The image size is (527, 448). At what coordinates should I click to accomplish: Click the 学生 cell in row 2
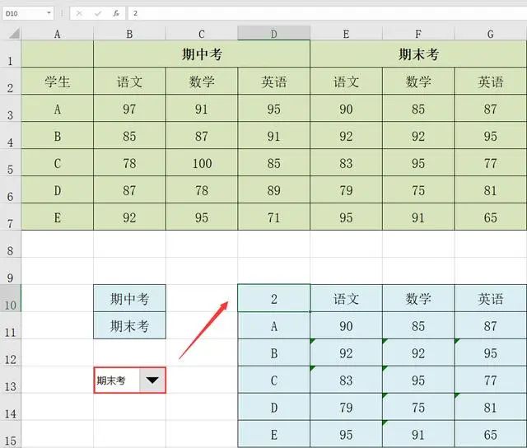[x=57, y=82]
